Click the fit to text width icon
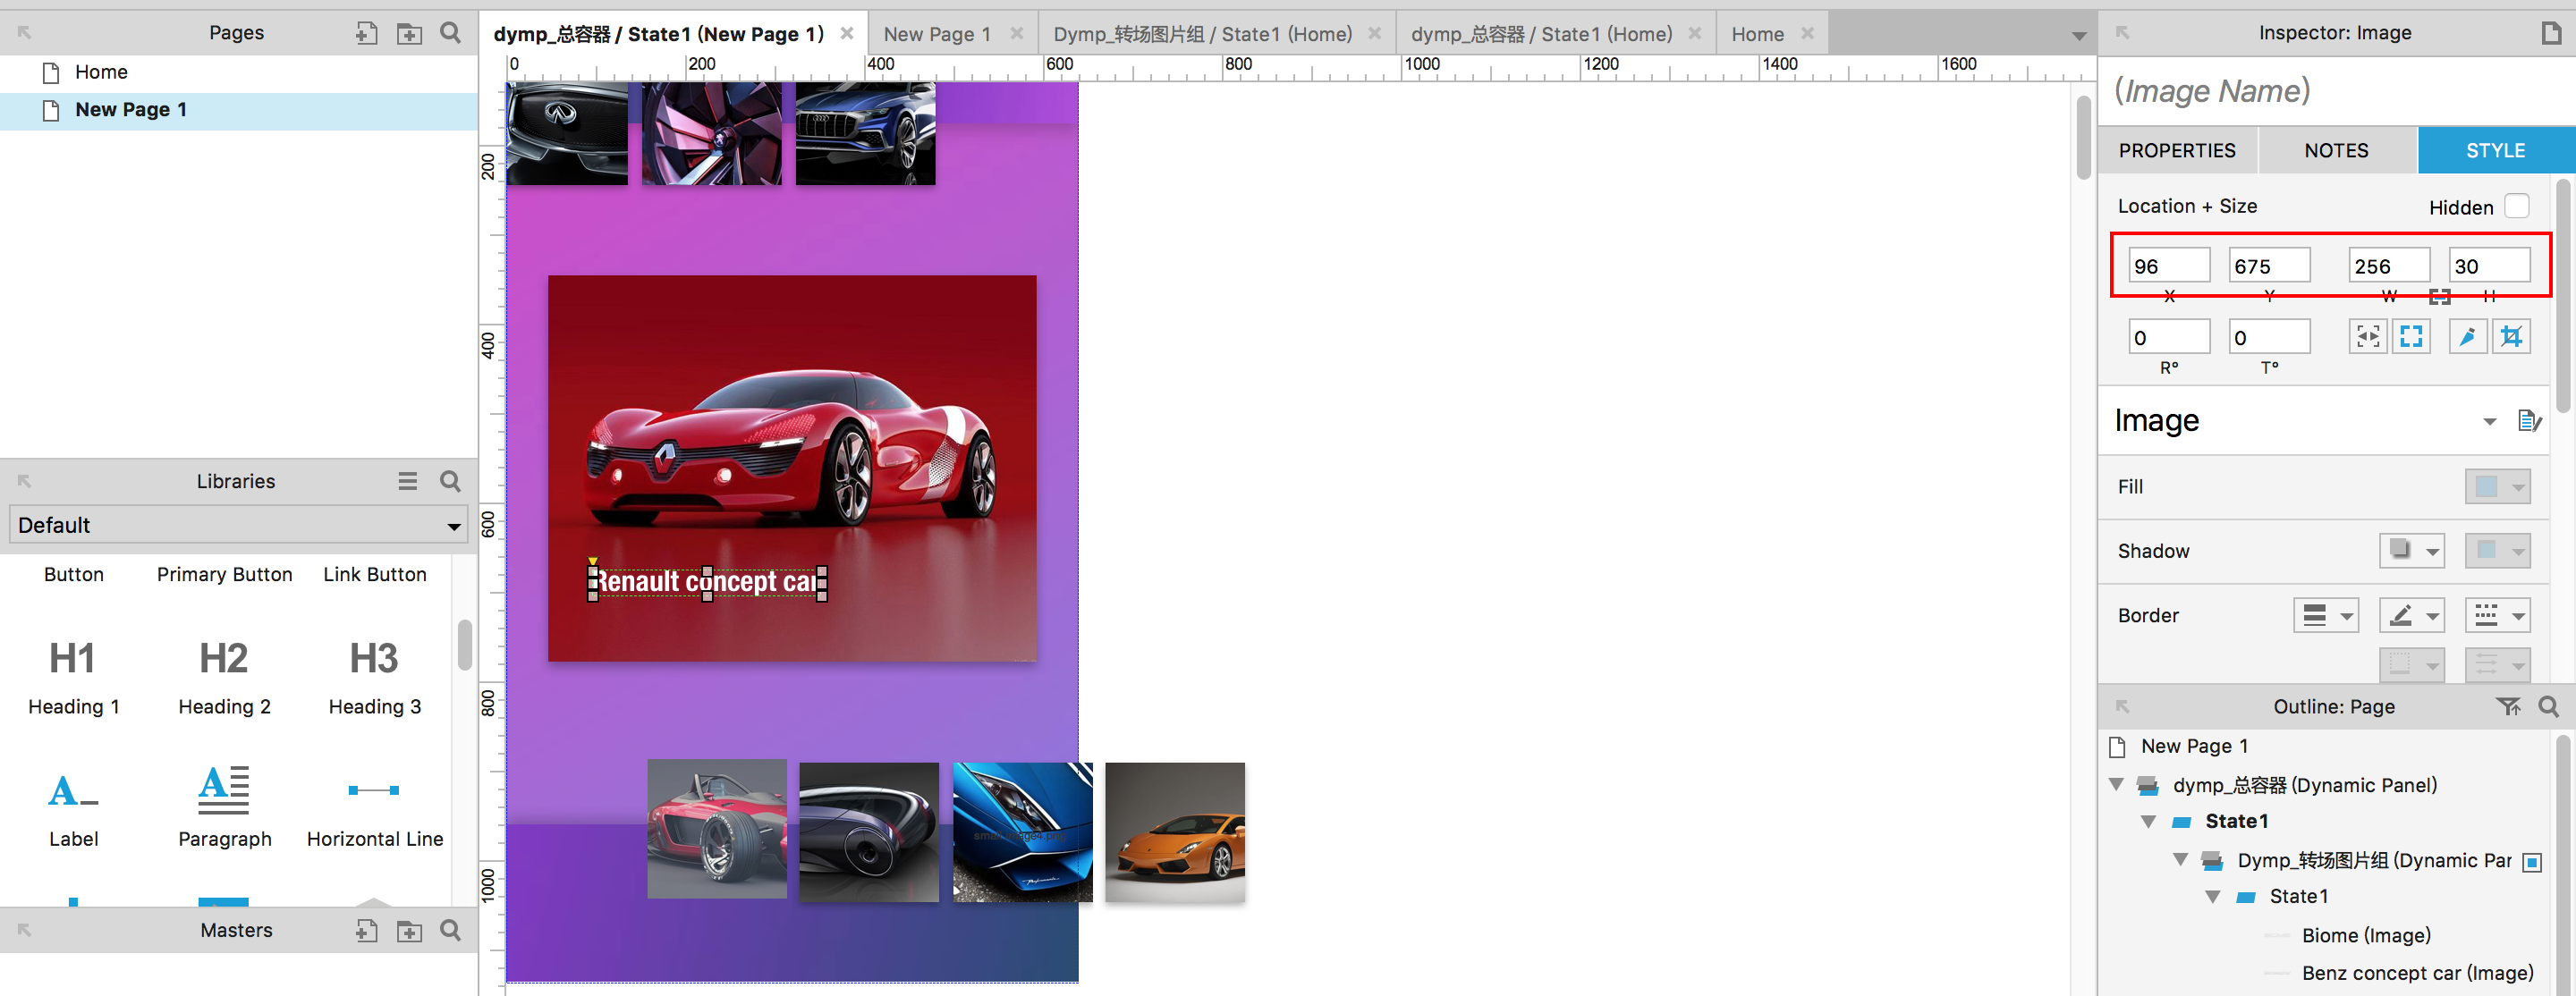The image size is (2576, 996). click(2367, 337)
